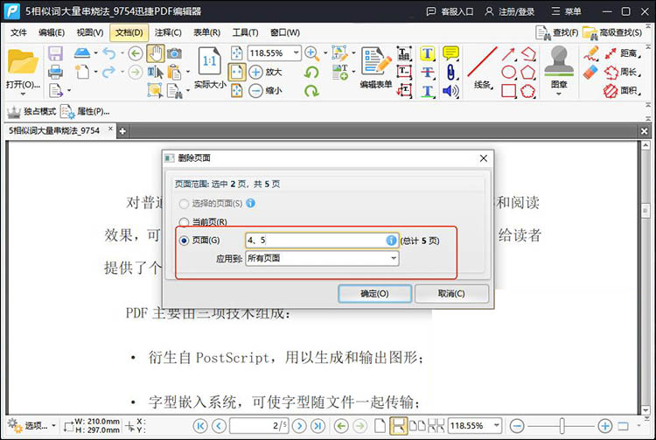Screen dimensions: 656x440
Task: Select the 距离 distance measure tool
Action: pyautogui.click(x=622, y=53)
